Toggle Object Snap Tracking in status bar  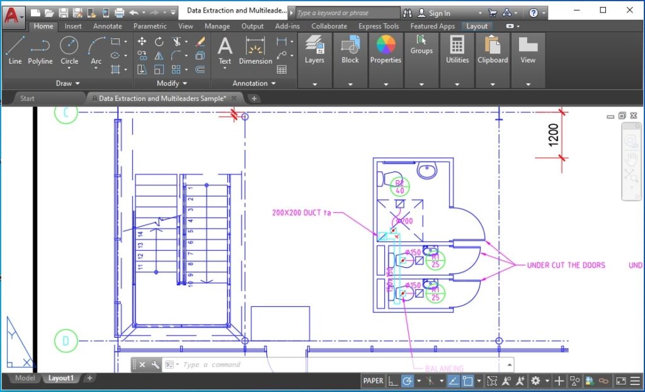coord(453,381)
